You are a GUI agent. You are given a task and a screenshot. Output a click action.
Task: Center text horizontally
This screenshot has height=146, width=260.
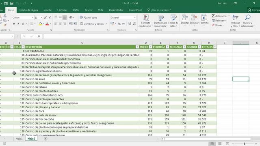[60, 24]
